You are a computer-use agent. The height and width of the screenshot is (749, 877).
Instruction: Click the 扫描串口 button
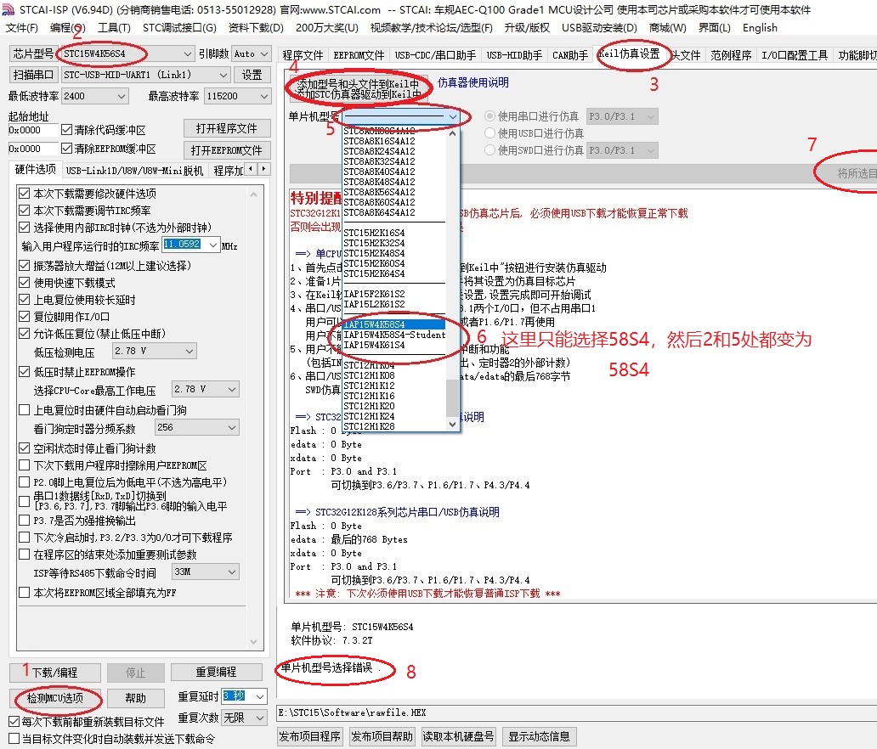(x=33, y=75)
